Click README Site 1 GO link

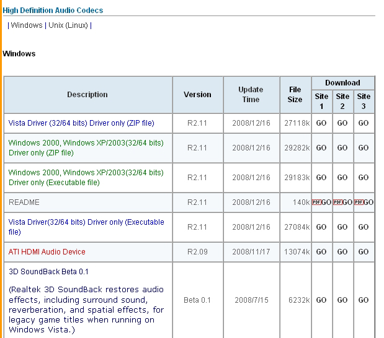pos(326,202)
